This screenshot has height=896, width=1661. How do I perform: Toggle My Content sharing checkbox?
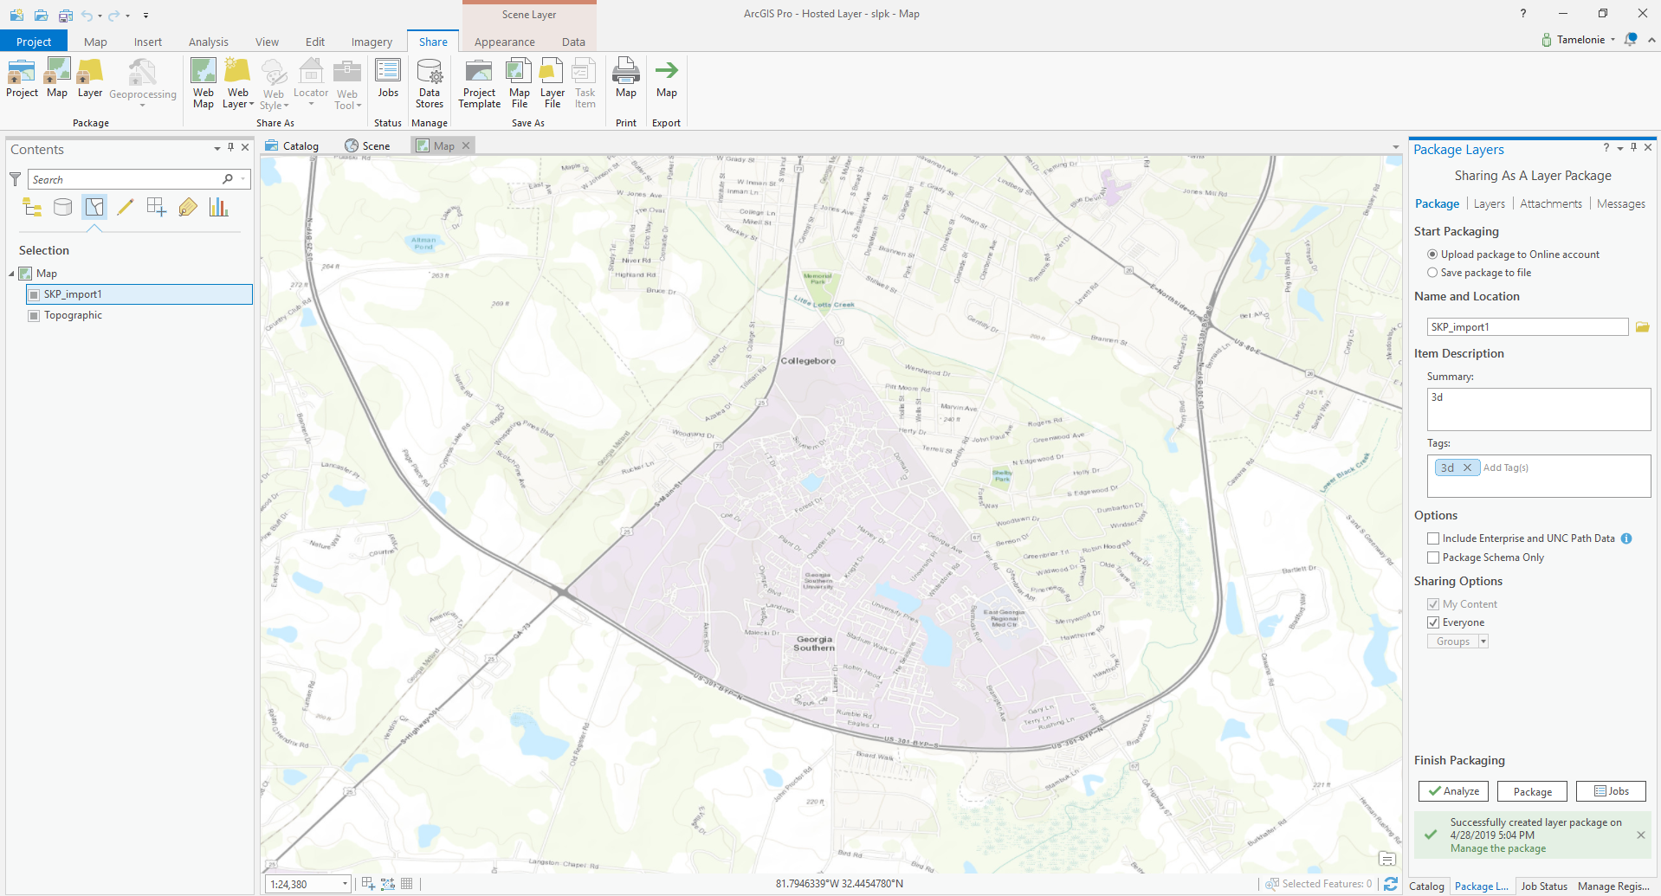[x=1433, y=604]
